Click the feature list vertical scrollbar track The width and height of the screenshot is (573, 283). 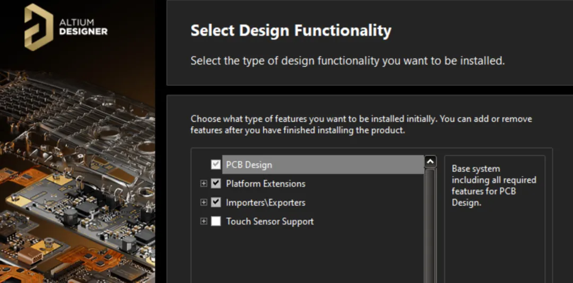430,228
